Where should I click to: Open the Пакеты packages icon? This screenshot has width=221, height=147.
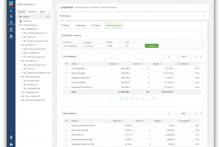click(x=11, y=37)
